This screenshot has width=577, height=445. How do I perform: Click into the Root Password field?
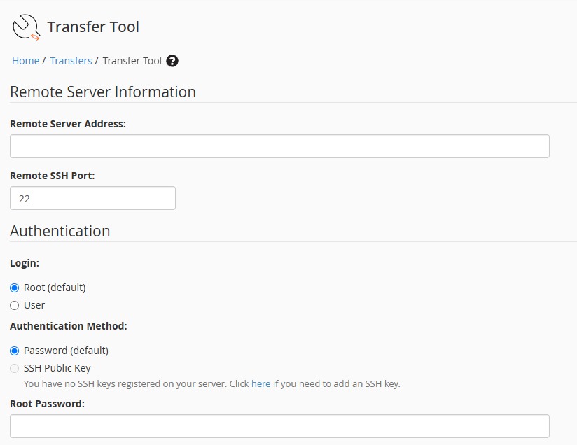279,426
